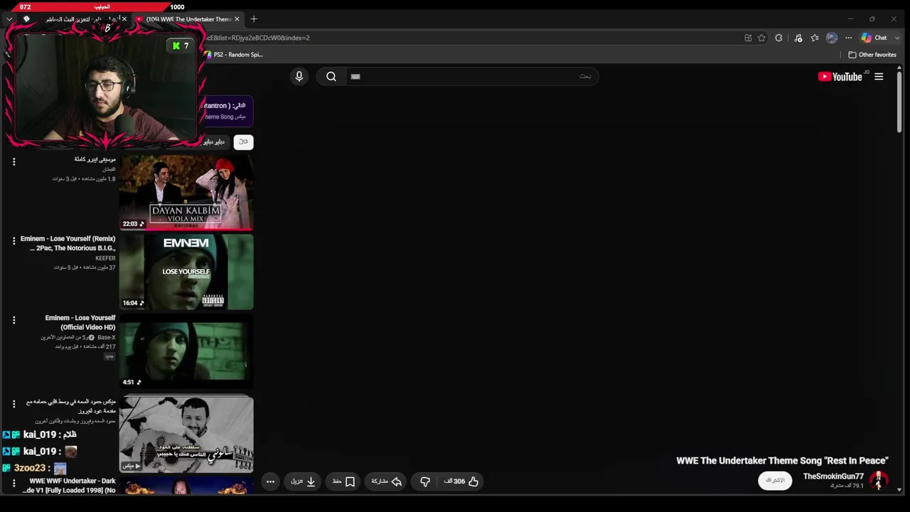The height and width of the screenshot is (512, 910).
Task: Open the Other favorites folder
Action: (872, 55)
